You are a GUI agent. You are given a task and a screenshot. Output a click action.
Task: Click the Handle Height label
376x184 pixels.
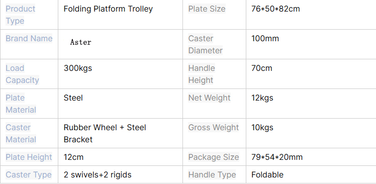(x=202, y=74)
